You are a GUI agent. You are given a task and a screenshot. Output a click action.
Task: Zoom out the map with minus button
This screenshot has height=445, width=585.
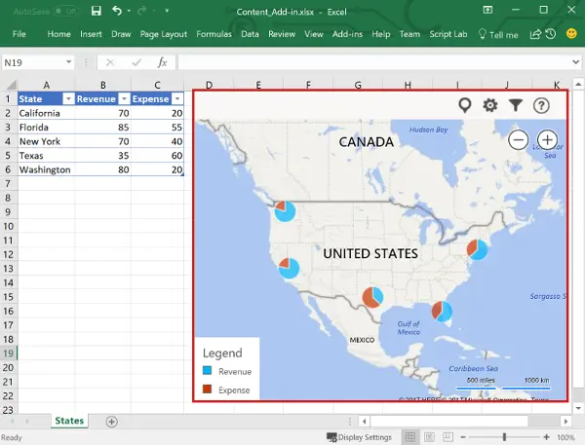pos(519,140)
